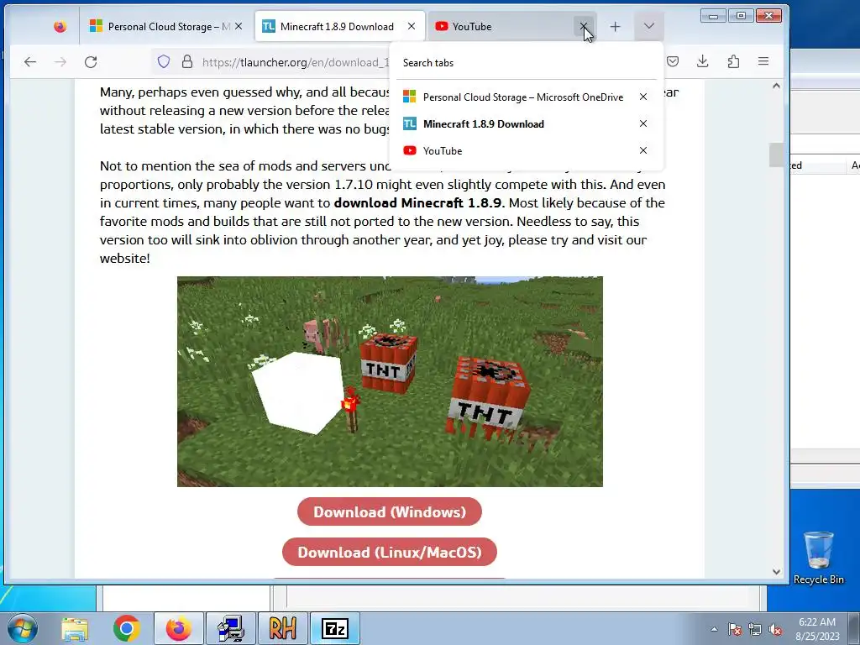This screenshot has width=860, height=645.
Task: Close OneDrive entry in tab list
Action: (643, 97)
